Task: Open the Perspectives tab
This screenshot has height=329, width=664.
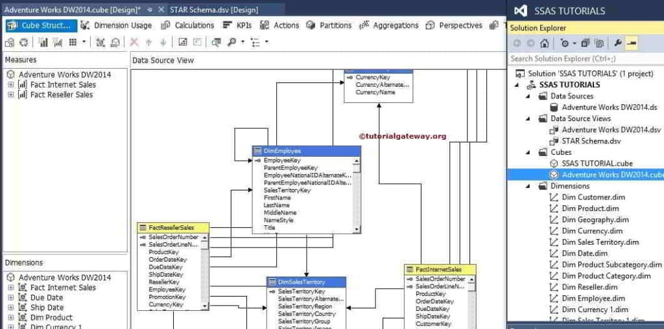Action: 454,25
